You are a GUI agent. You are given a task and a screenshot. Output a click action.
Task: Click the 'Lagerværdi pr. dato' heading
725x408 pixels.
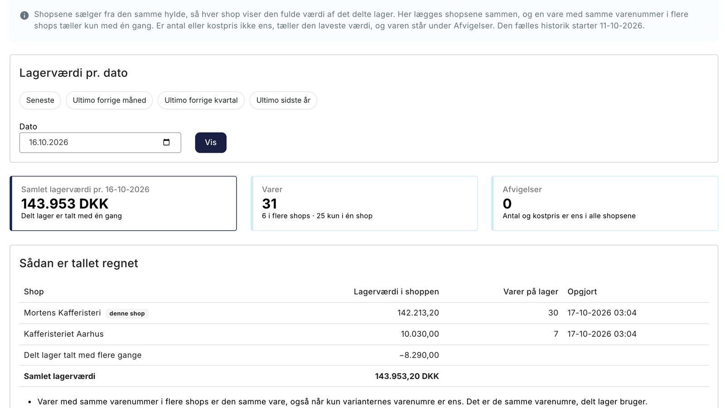pos(73,73)
